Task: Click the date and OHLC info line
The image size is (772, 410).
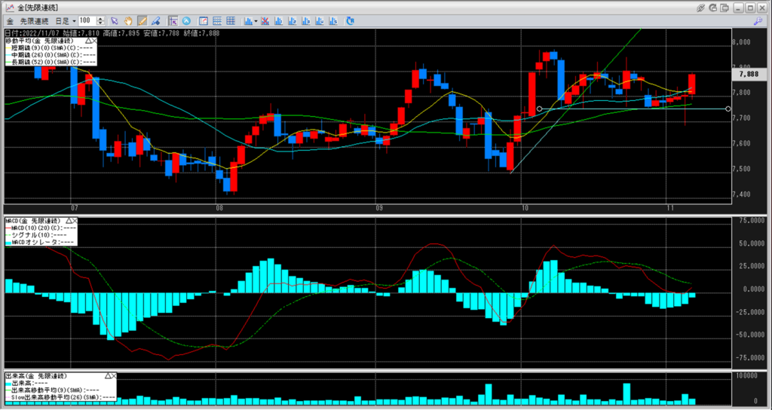Action: coord(112,33)
